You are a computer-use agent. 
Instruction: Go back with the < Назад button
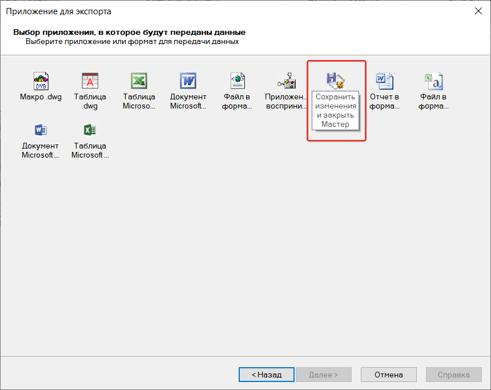[x=267, y=375]
